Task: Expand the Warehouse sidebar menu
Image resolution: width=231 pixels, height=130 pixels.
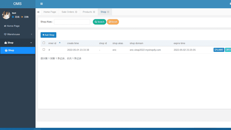Action: (18, 34)
